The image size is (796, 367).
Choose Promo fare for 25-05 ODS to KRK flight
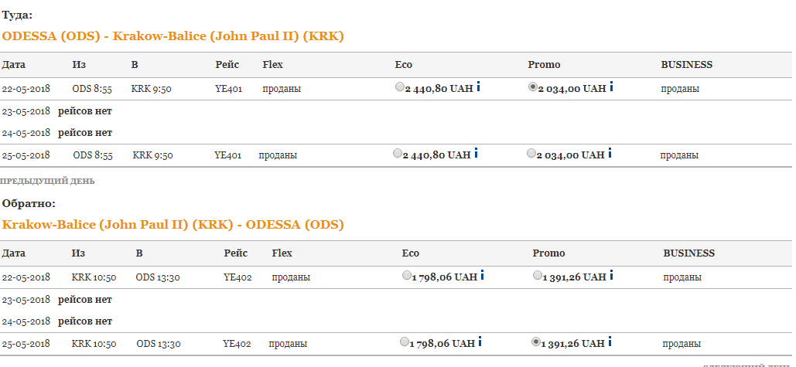(531, 154)
